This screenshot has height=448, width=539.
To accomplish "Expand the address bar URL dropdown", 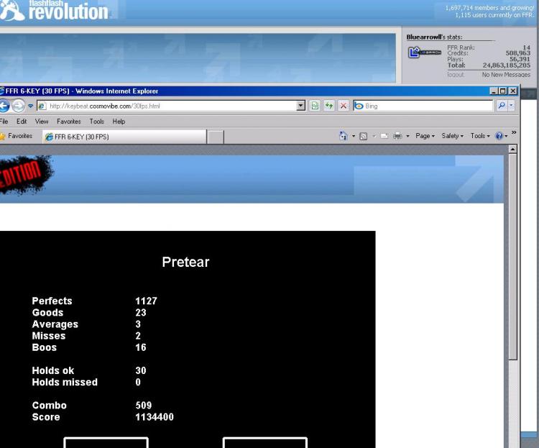I will (x=302, y=106).
